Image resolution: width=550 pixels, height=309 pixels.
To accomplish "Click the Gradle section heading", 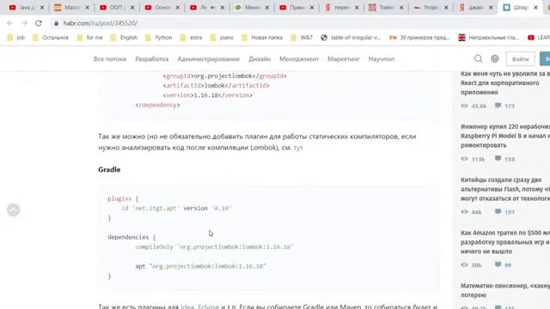I will [x=109, y=170].
